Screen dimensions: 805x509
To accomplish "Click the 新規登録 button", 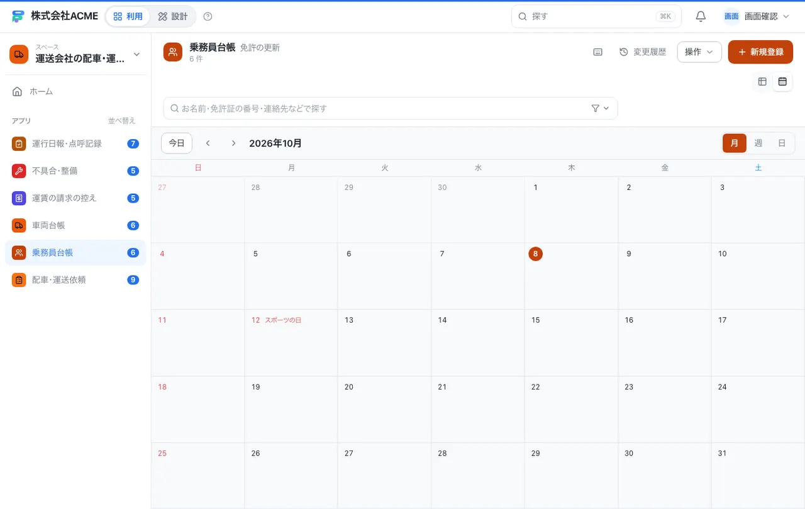I will pyautogui.click(x=760, y=52).
